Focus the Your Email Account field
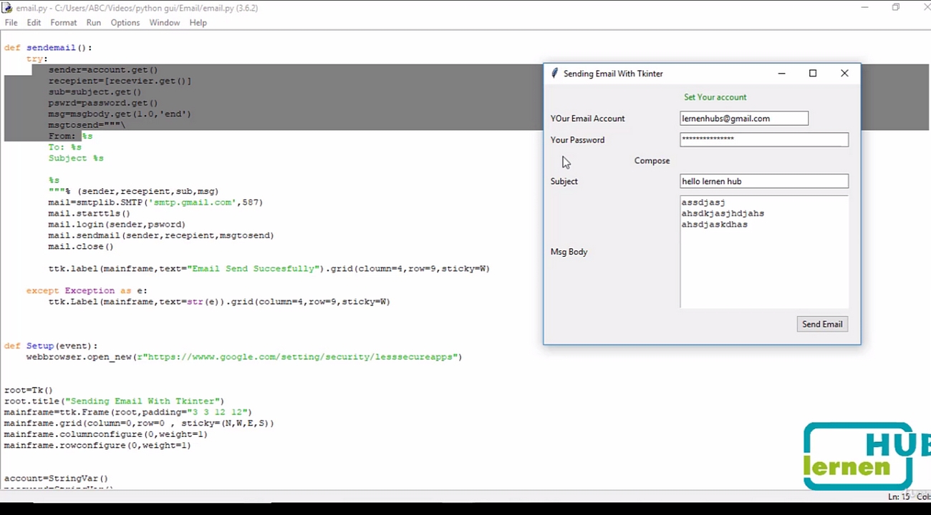 744,119
